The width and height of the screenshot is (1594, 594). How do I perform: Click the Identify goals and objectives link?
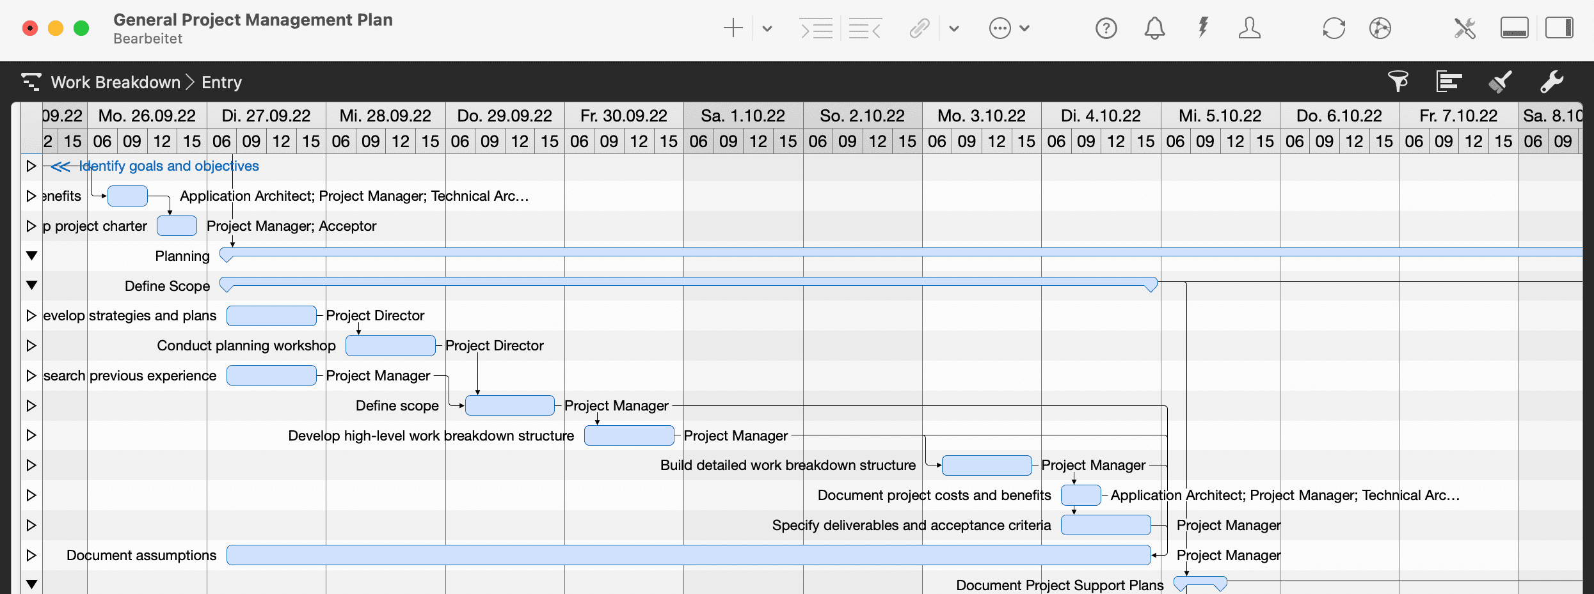click(x=168, y=166)
